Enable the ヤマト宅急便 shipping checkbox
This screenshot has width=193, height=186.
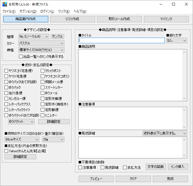(x=6, y=76)
